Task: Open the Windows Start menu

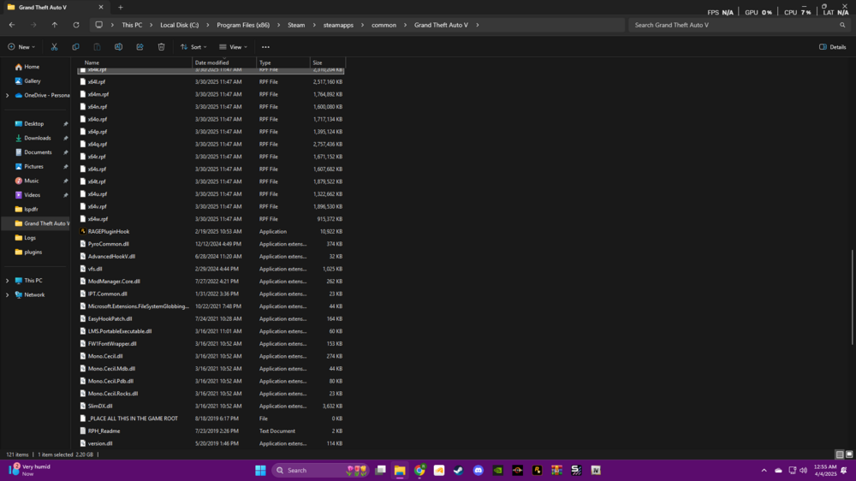Action: pyautogui.click(x=260, y=470)
